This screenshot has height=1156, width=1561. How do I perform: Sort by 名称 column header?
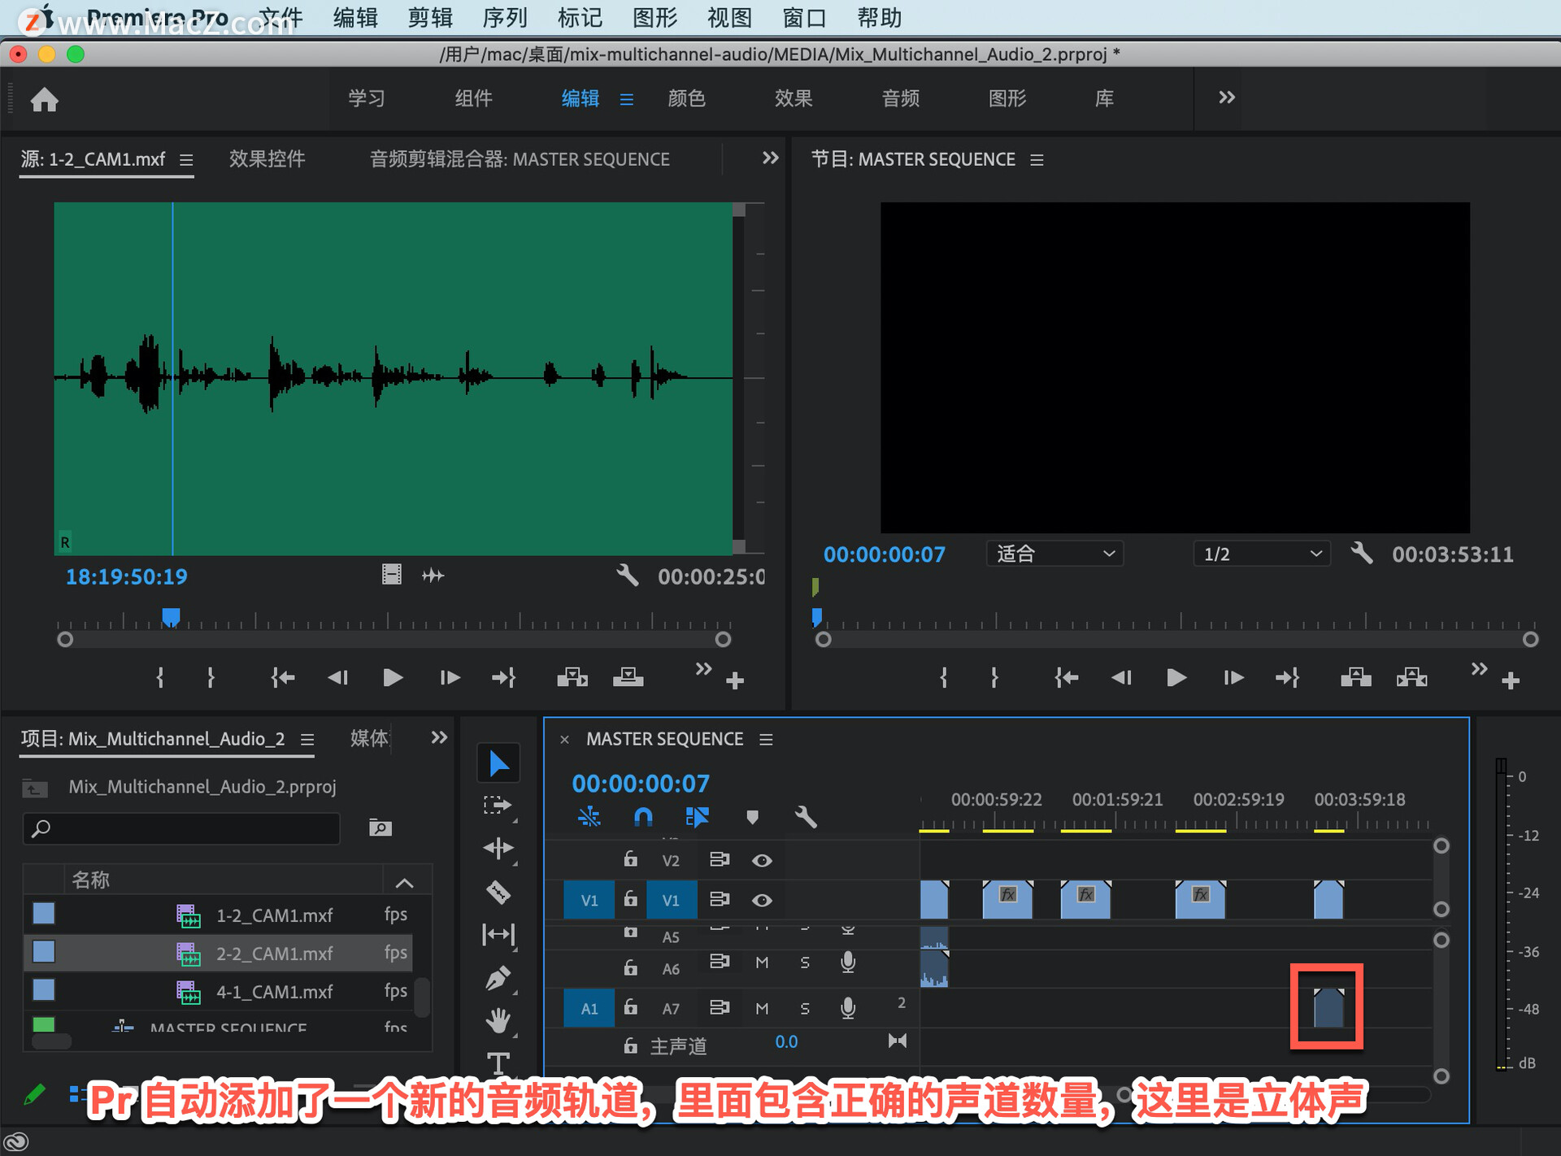90,879
